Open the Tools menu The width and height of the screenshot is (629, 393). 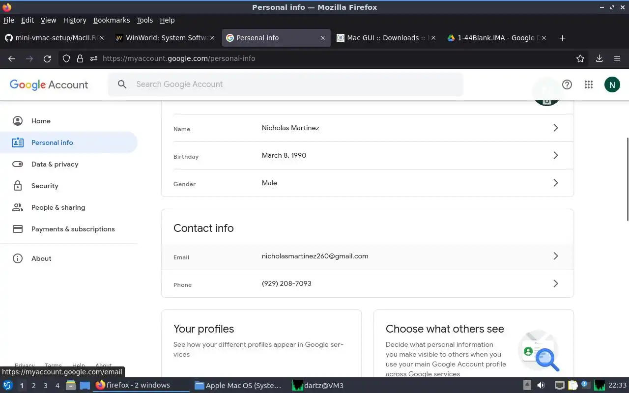(x=145, y=20)
